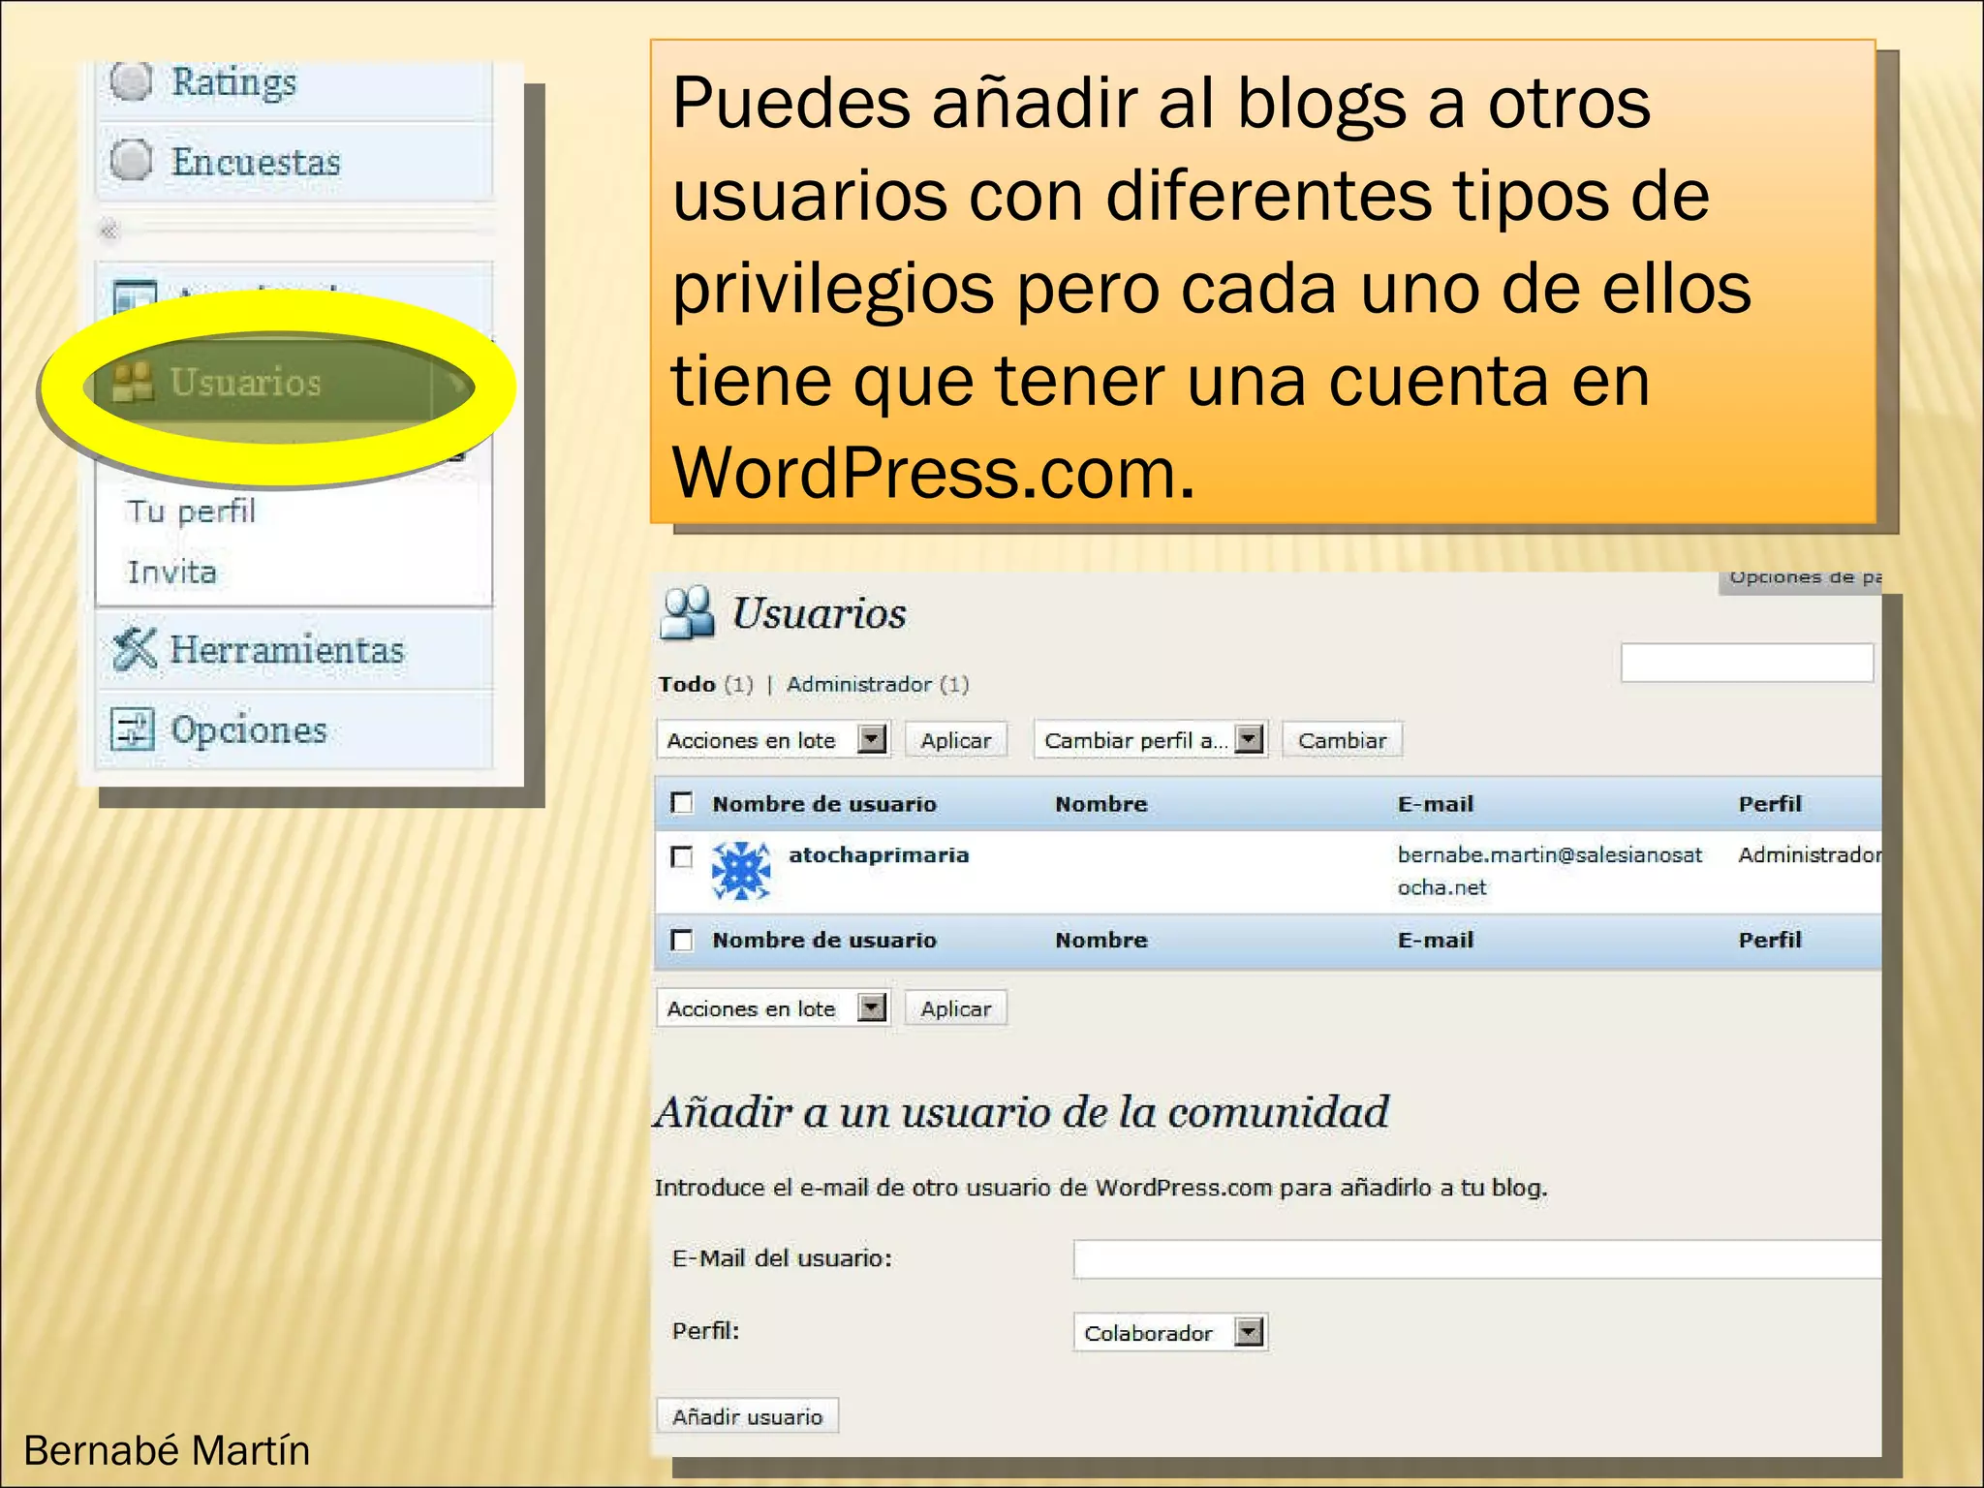
Task: Click the Encuestas circle icon
Action: (x=131, y=160)
